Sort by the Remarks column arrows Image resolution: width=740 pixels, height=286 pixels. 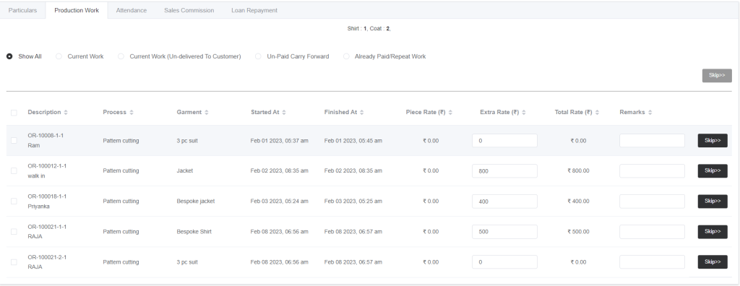(x=650, y=113)
